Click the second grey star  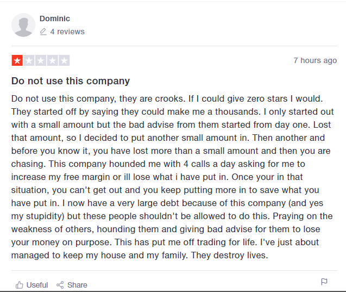(x=29, y=60)
